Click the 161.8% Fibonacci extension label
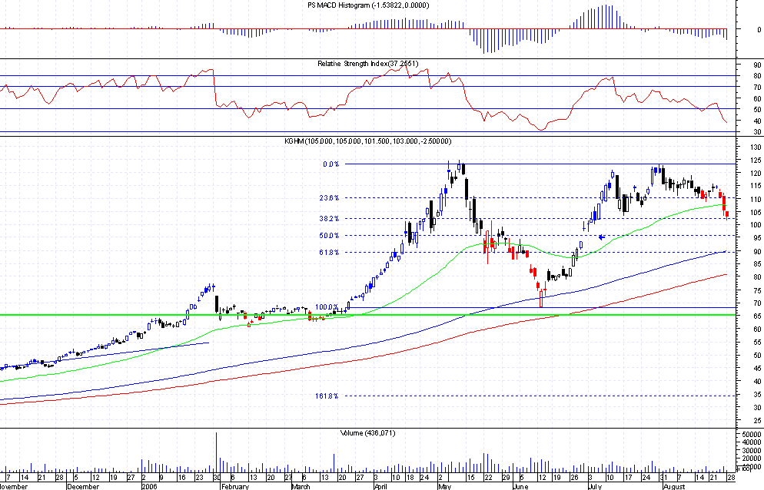The width and height of the screenshot is (764, 490). [x=327, y=396]
